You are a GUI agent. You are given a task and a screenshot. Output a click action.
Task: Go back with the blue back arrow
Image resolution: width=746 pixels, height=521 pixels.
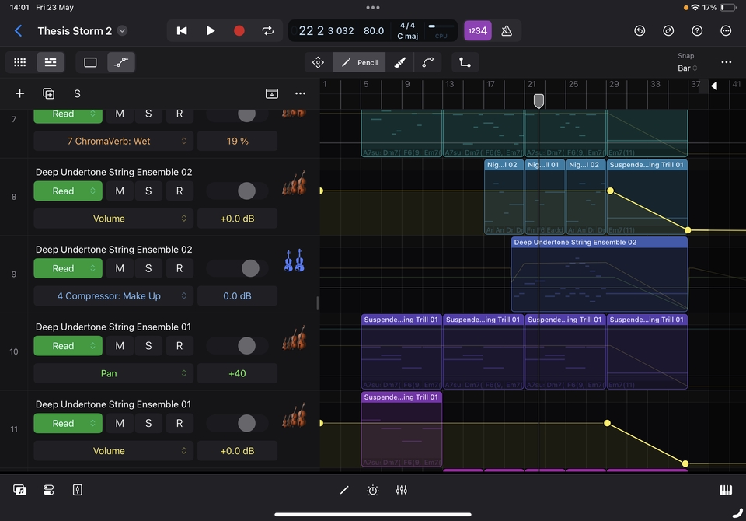18,31
